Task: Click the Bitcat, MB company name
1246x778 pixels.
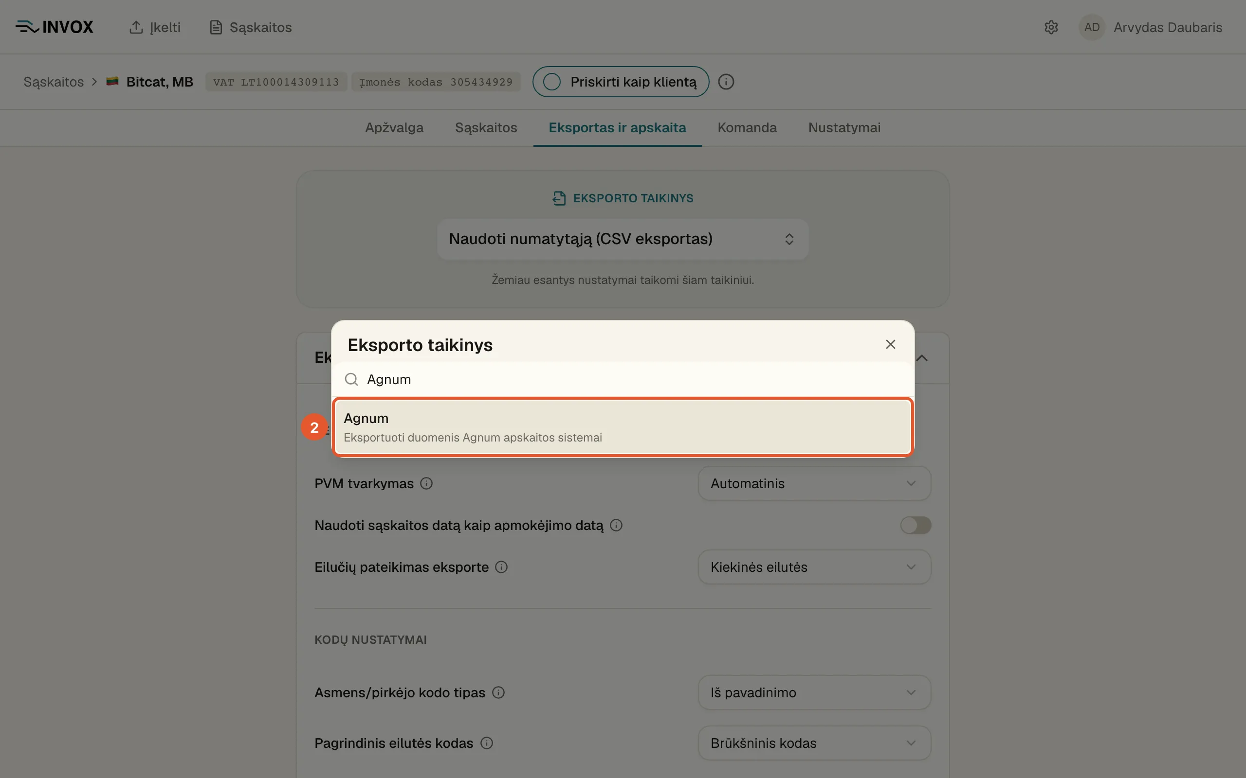Action: (x=160, y=82)
